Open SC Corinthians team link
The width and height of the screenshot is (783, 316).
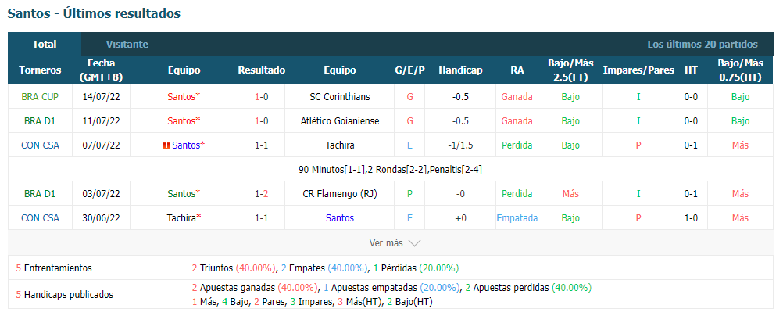pos(340,96)
